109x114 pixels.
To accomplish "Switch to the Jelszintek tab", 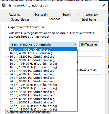I will tap(92, 15).
